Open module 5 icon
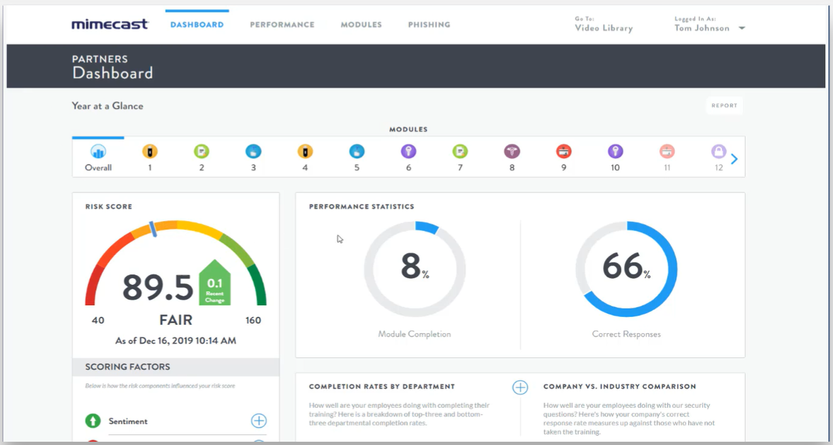The width and height of the screenshot is (833, 445). 357,152
